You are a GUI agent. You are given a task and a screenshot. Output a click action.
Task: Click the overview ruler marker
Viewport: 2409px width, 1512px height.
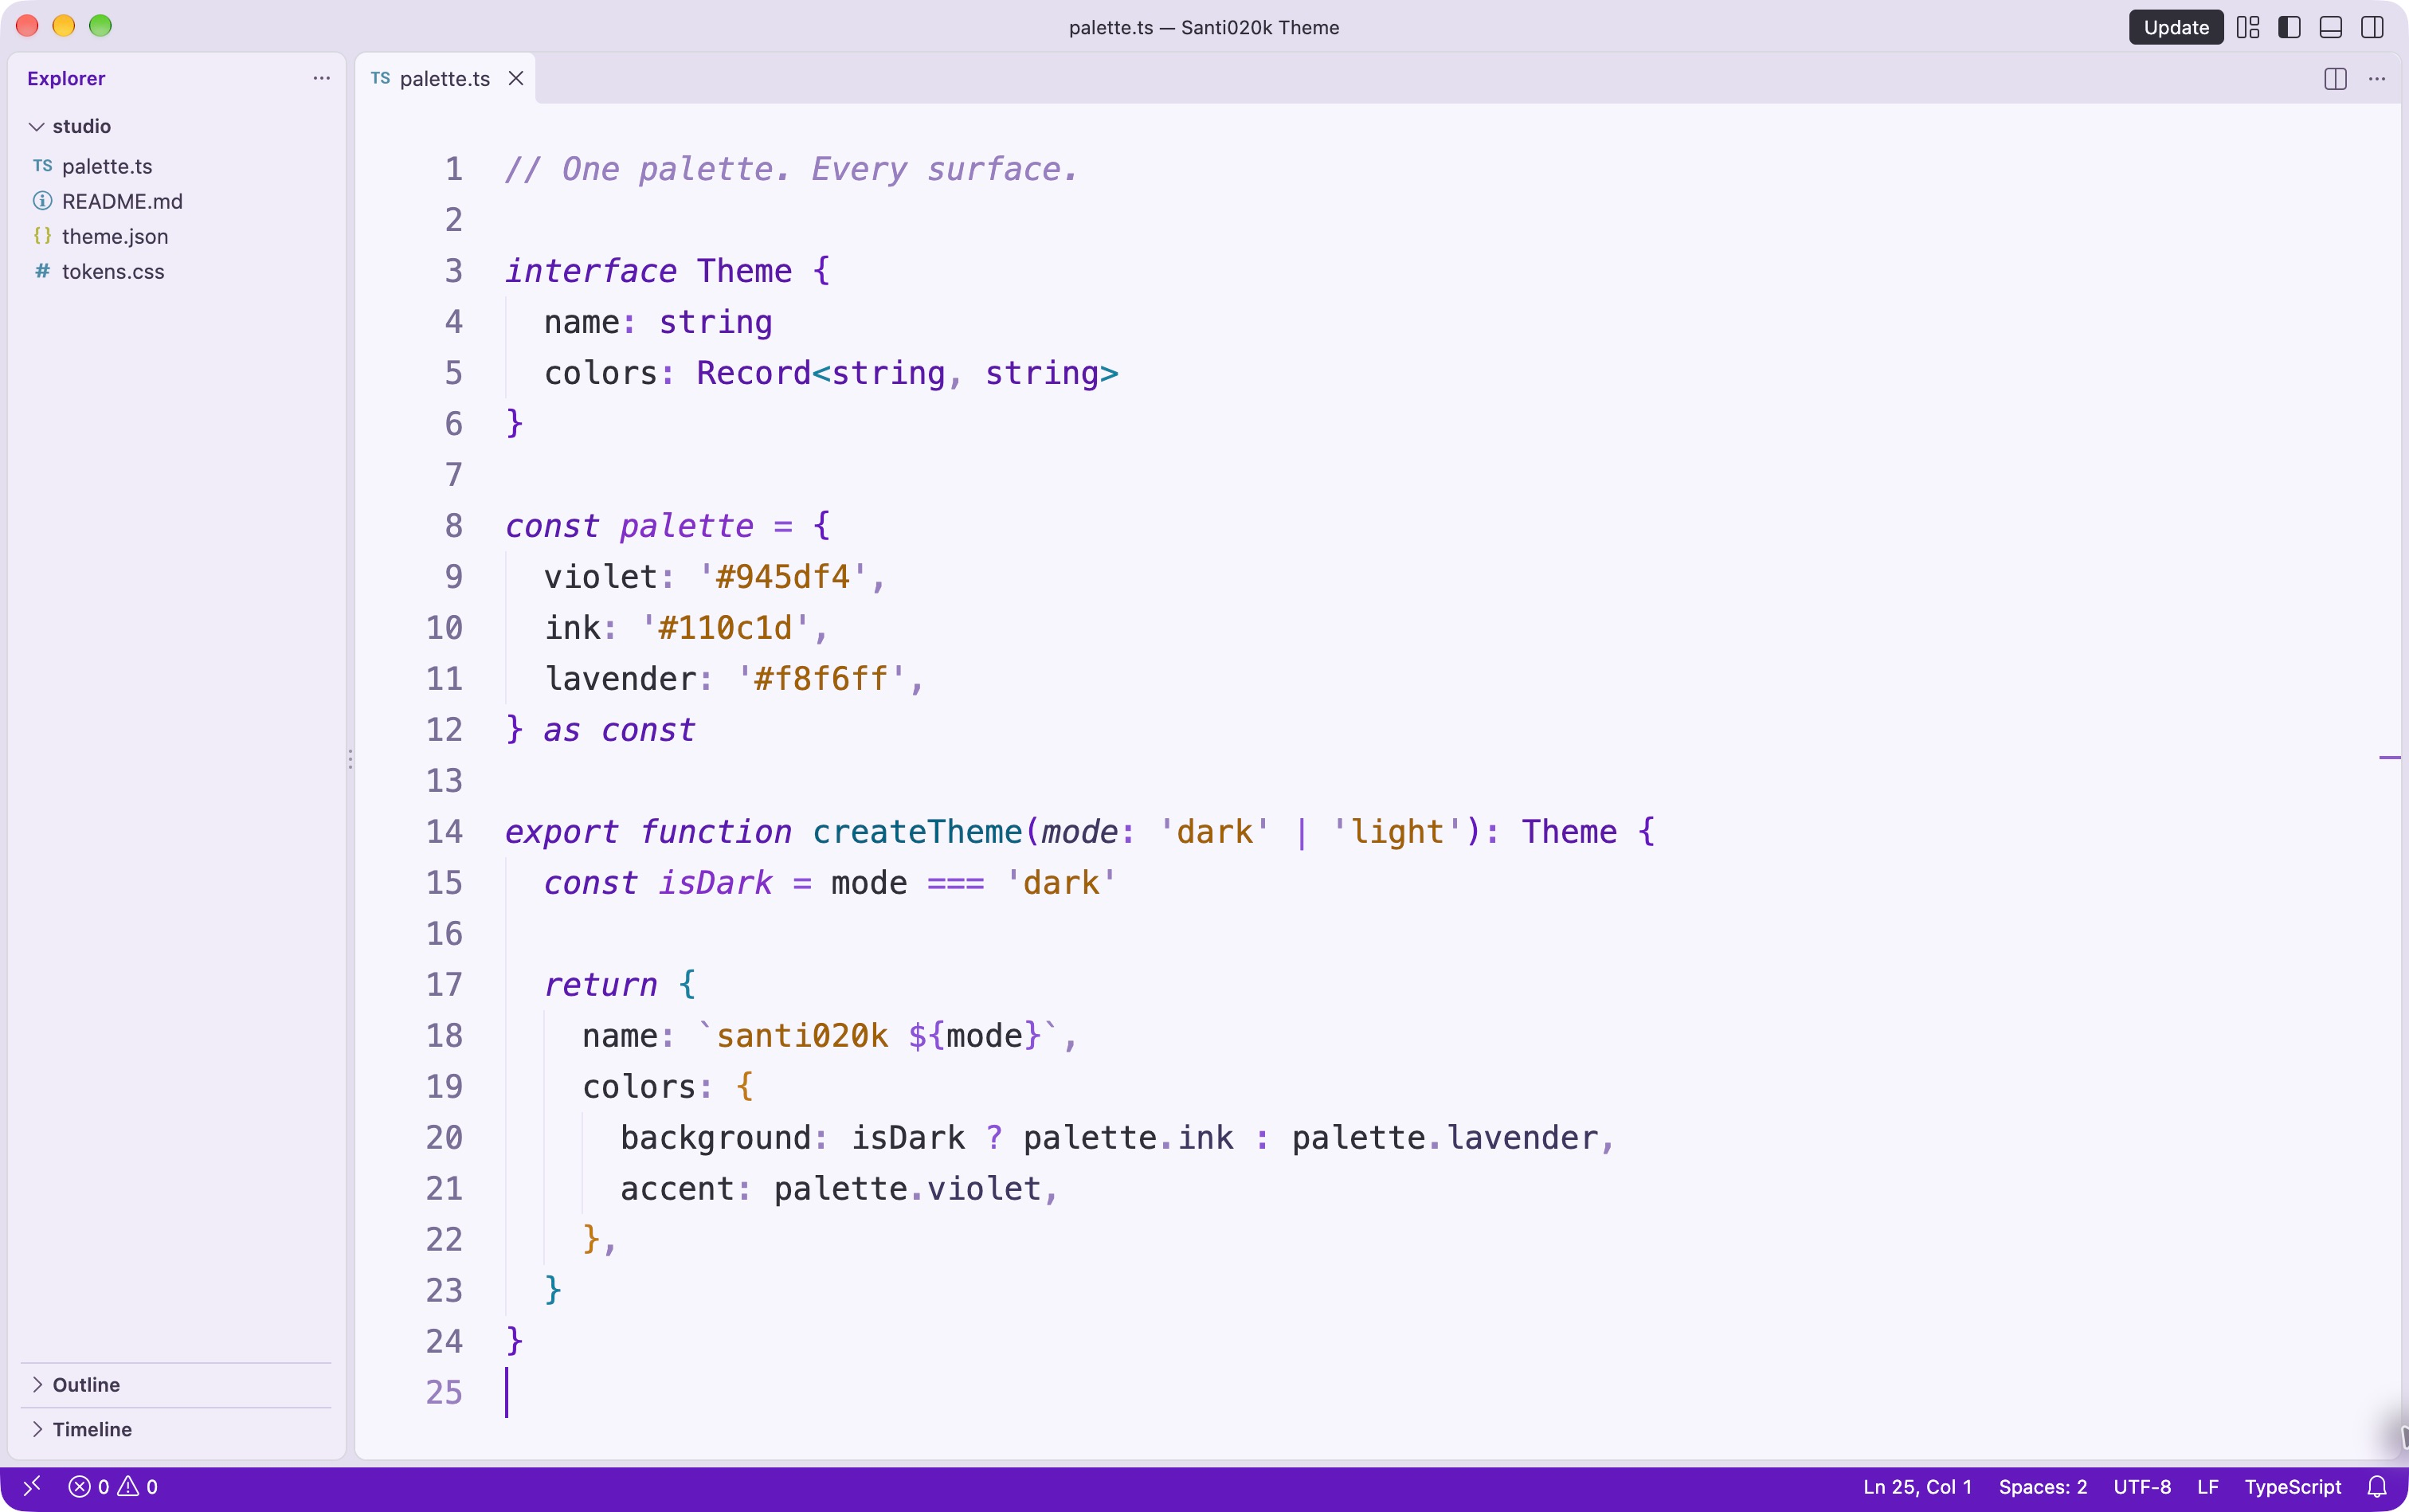coord(2389,758)
